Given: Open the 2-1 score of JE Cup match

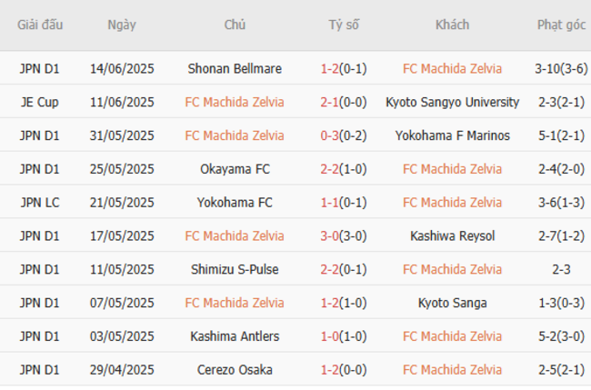Looking at the screenshot, I should 329,102.
